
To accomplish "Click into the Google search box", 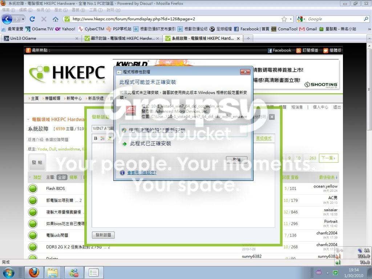I will click(x=335, y=19).
